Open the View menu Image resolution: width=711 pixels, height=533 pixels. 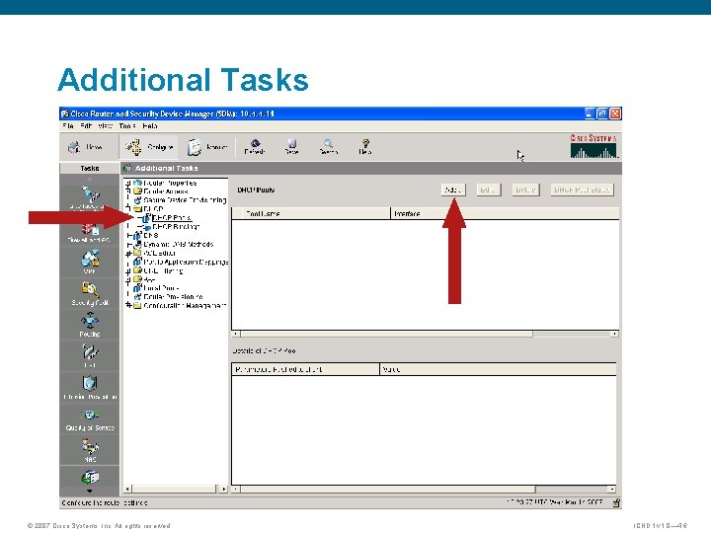point(106,126)
